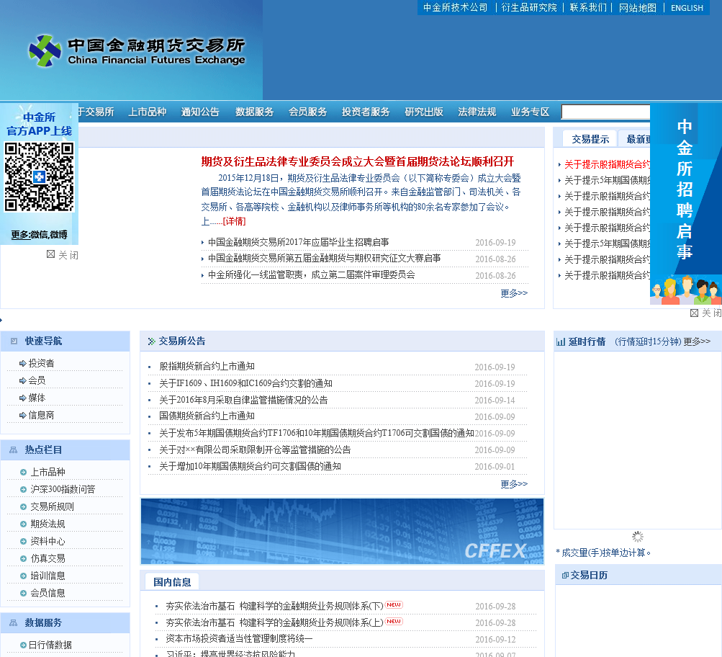Click 更多>> under the headline news
722x657 pixels.
514,293
